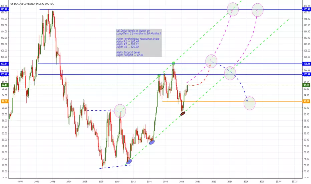Select the annotation line 'Major Support -- 92.01'
The height and width of the screenshot is (184, 311).
click(130, 55)
